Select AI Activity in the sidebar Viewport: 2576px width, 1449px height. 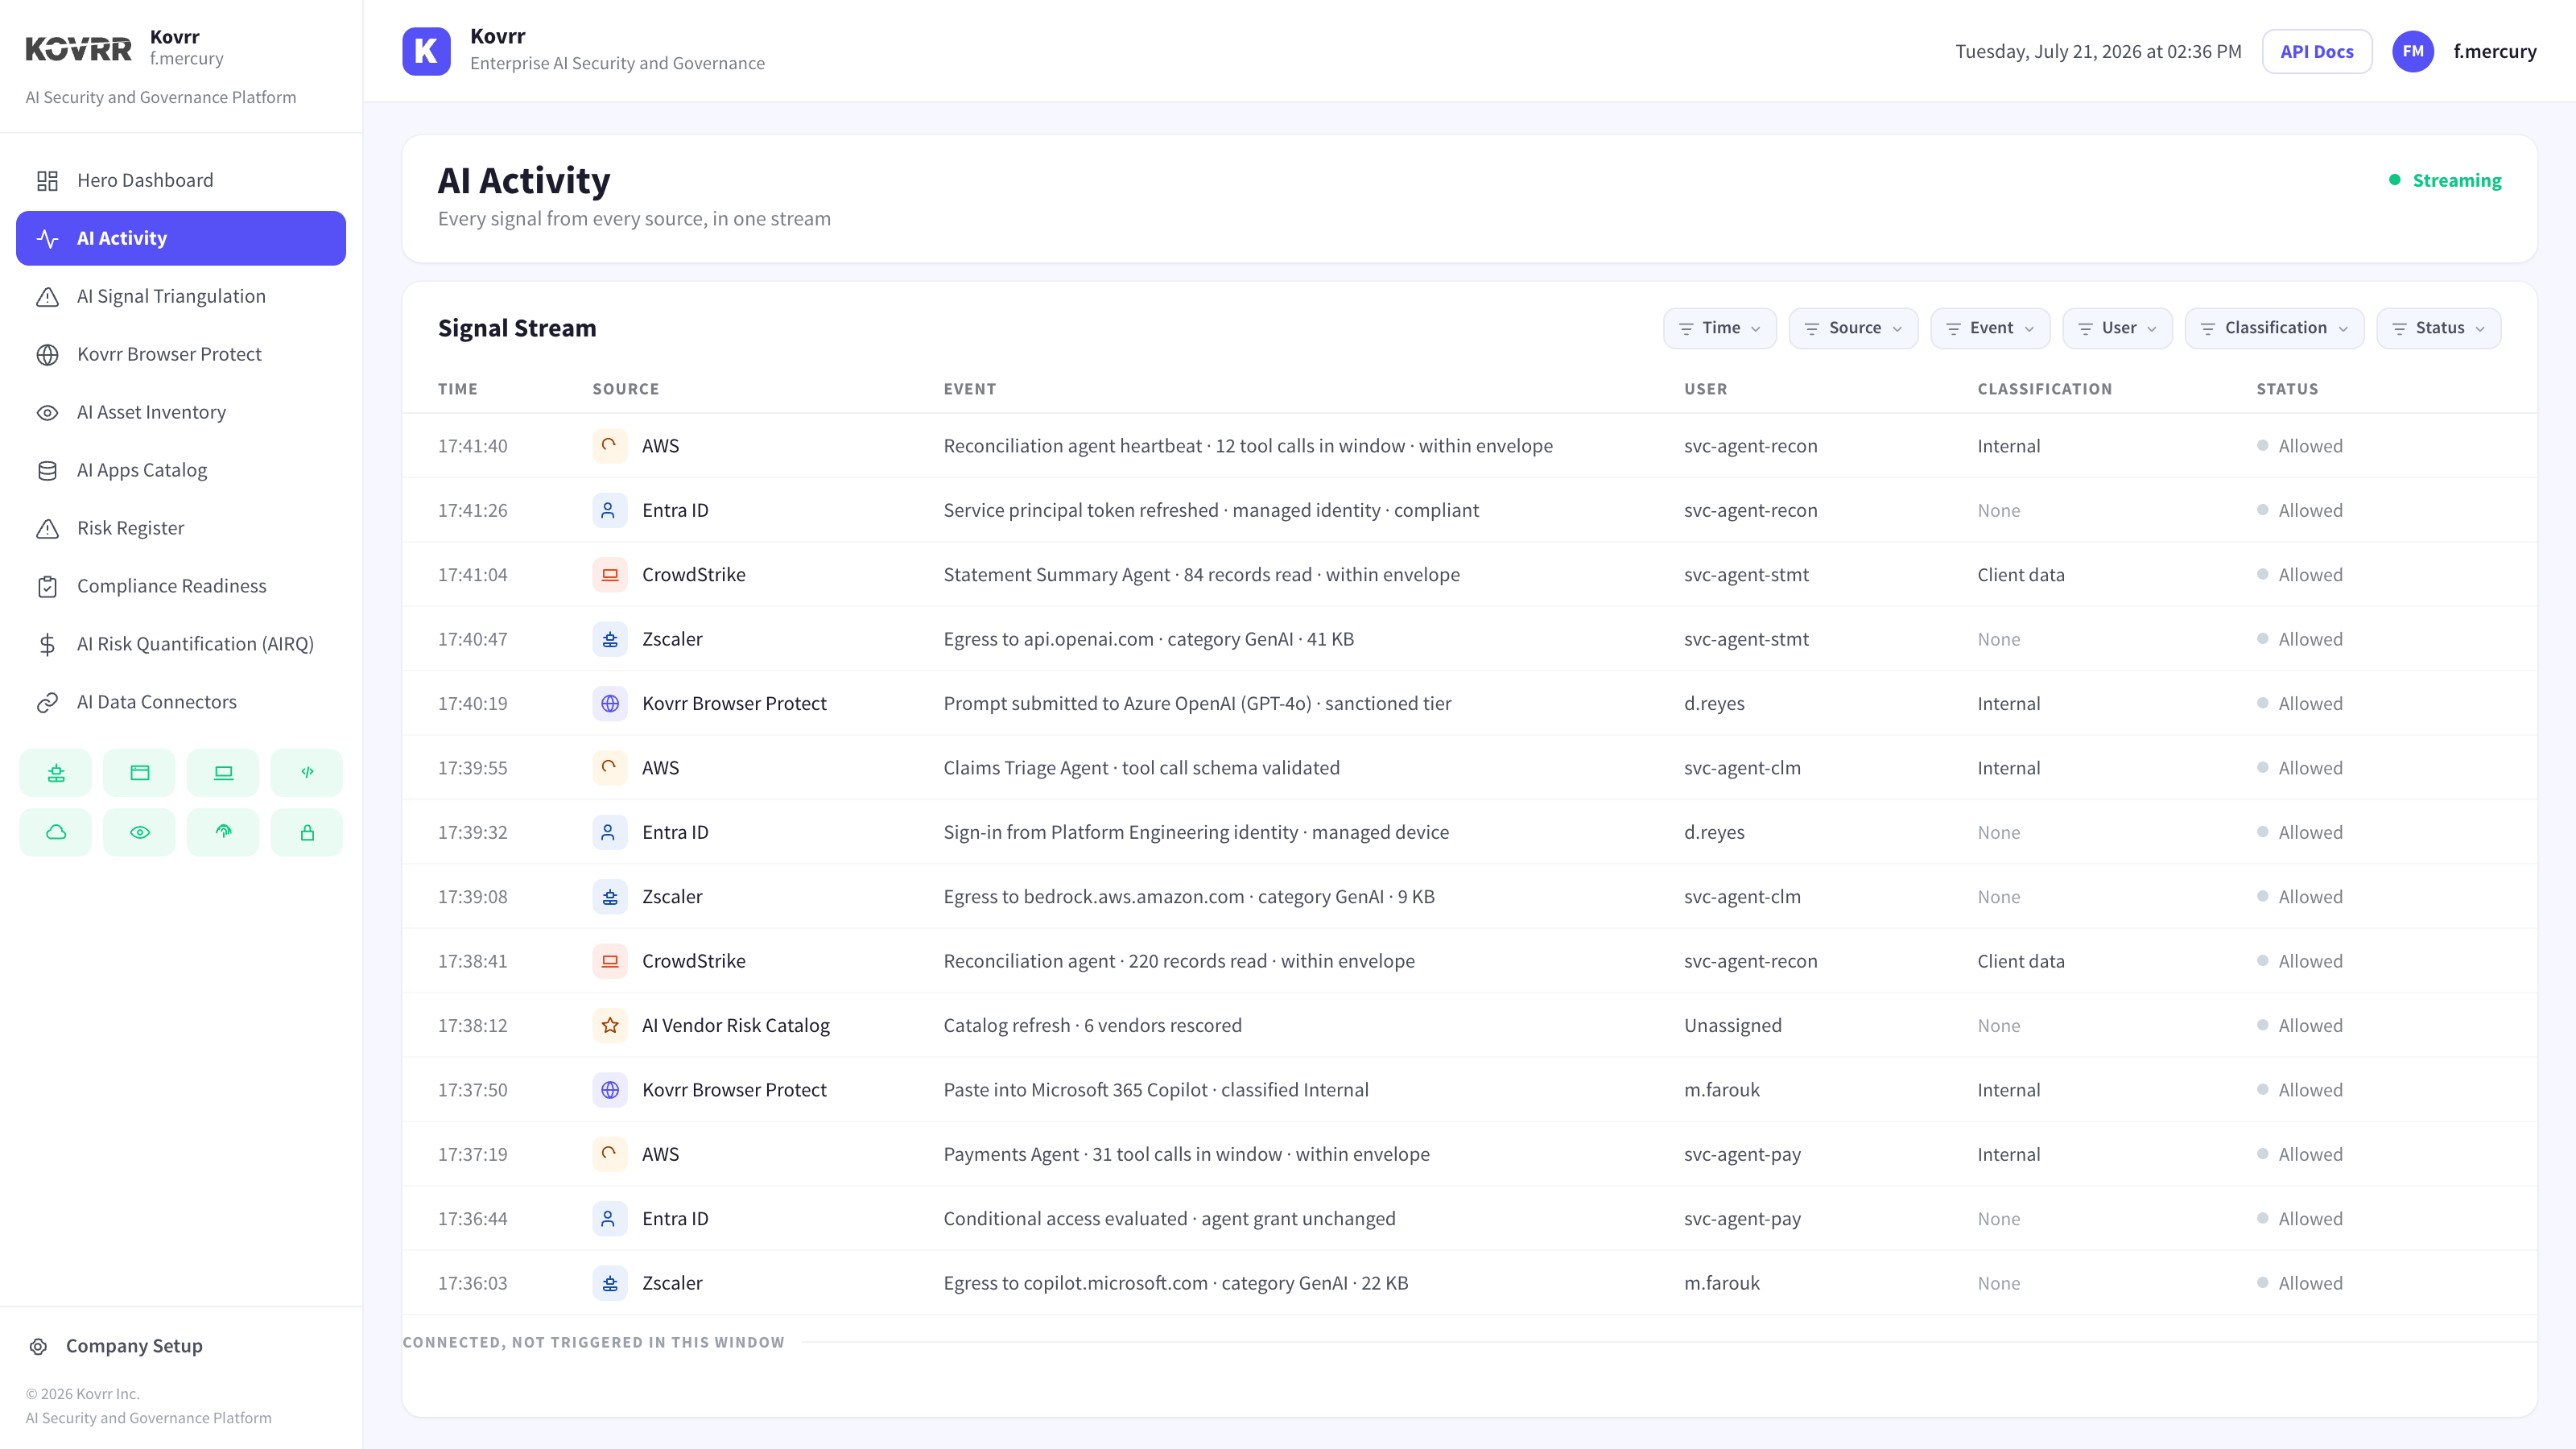(x=181, y=238)
